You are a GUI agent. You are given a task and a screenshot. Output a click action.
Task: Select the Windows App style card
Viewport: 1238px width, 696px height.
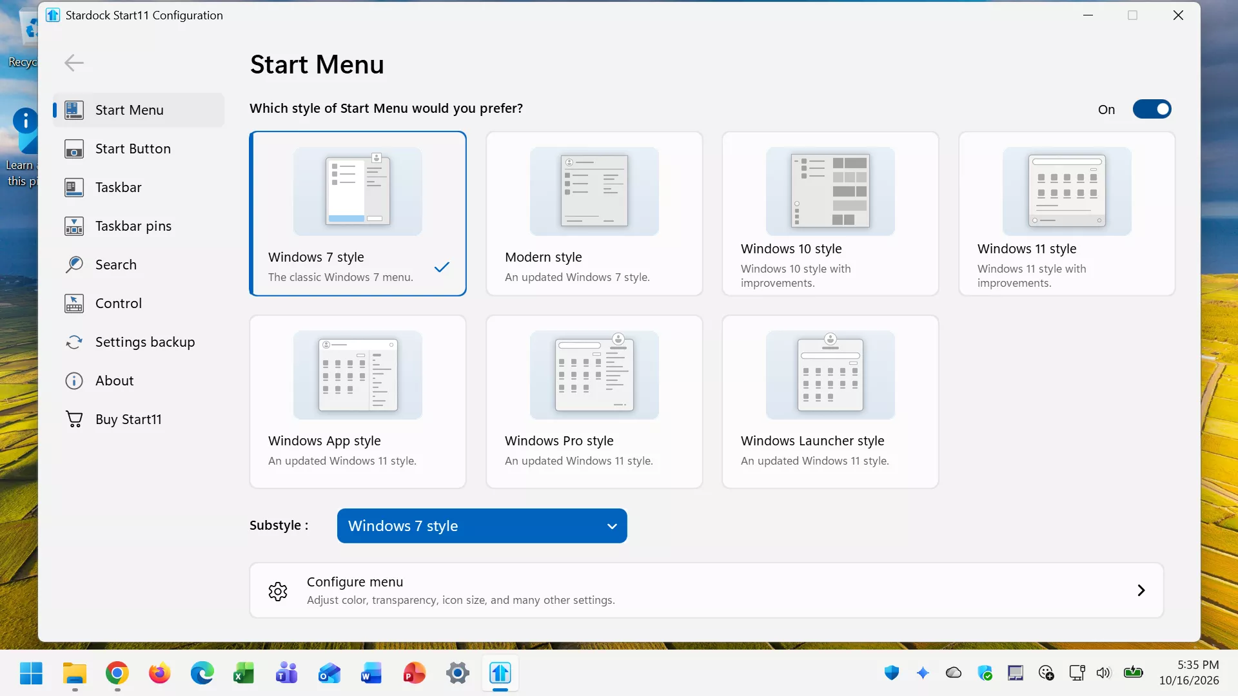click(x=358, y=401)
